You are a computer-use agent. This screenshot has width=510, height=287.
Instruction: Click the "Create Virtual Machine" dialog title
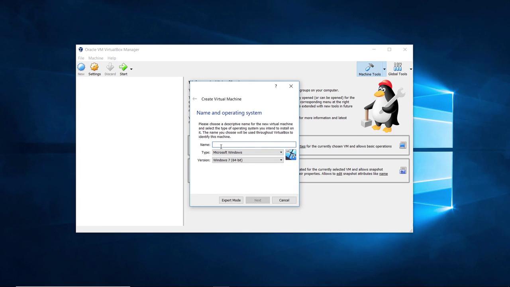coord(222,99)
